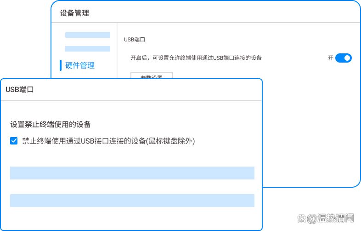Click the 开 label beside the switch
The height and width of the screenshot is (231, 361).
click(330, 58)
